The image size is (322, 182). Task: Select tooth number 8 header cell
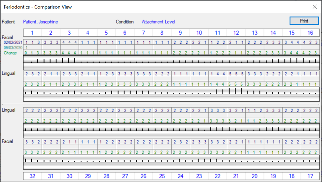162,33
